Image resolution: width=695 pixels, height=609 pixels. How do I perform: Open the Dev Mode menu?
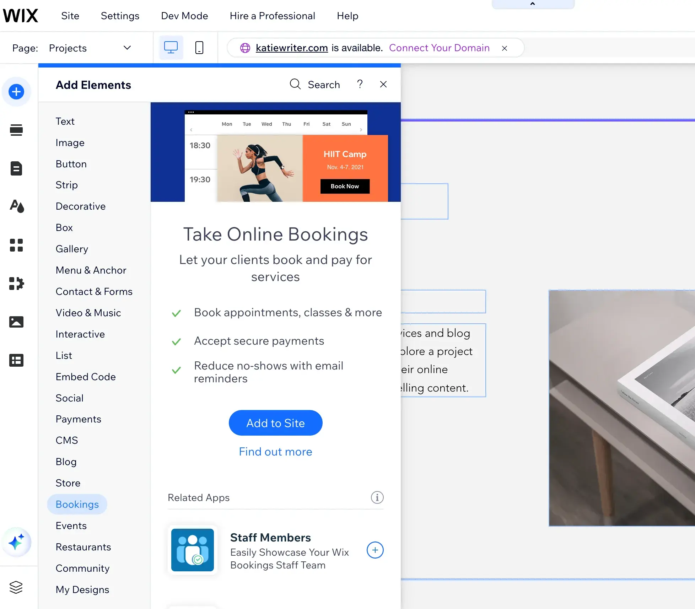coord(184,16)
